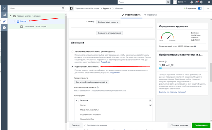Open the three-dot more options menu
This screenshot has width=212, height=130.
click(x=208, y=8)
